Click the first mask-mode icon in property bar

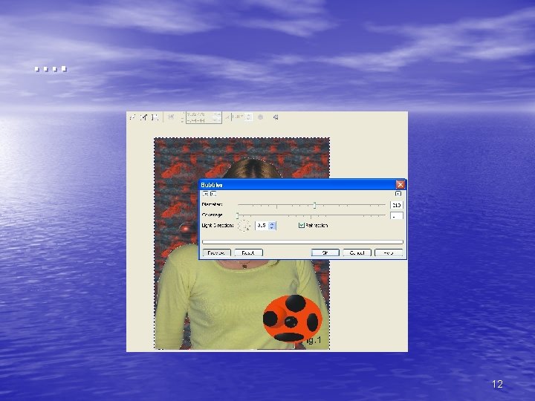133,117
